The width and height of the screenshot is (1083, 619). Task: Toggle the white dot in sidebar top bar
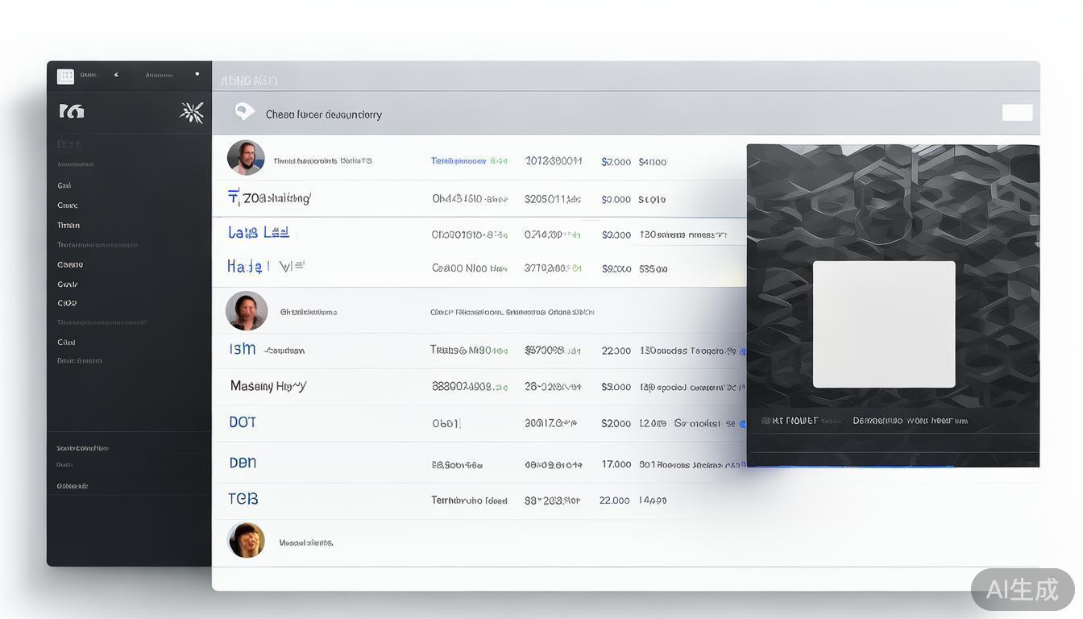click(197, 74)
